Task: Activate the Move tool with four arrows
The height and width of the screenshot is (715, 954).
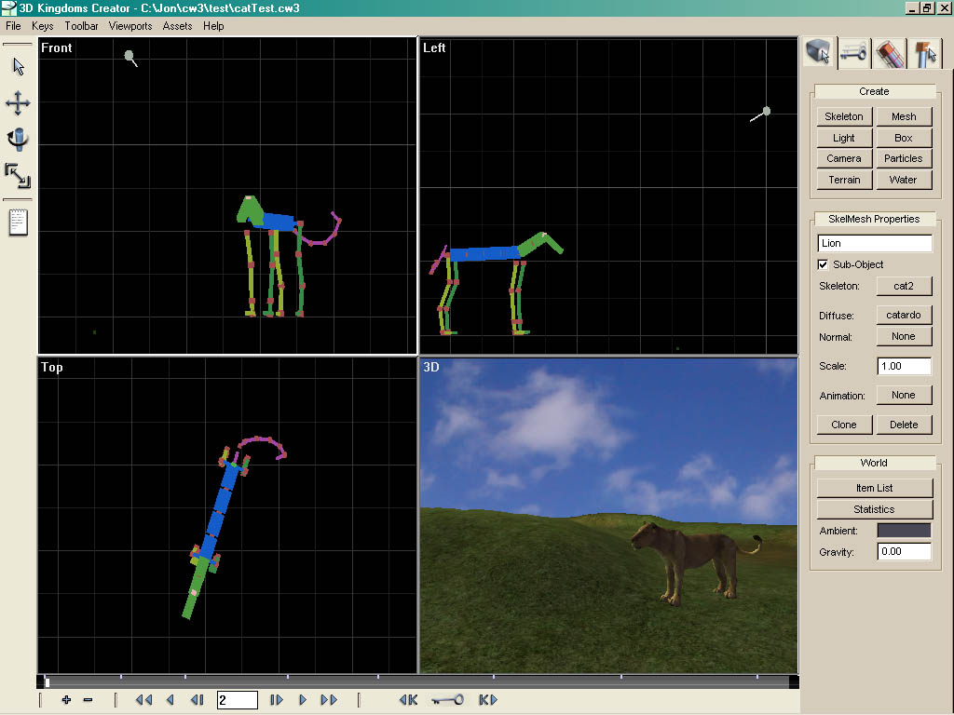Action: (x=18, y=103)
